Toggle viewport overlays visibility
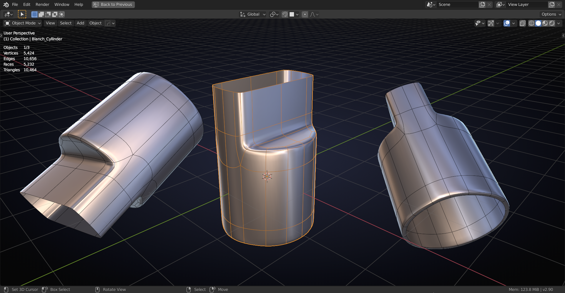This screenshot has height=293, width=565. 507,23
